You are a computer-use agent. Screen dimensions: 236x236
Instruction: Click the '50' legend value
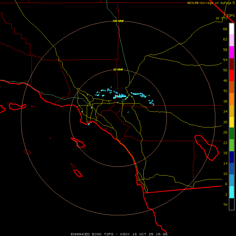pos(225,70)
